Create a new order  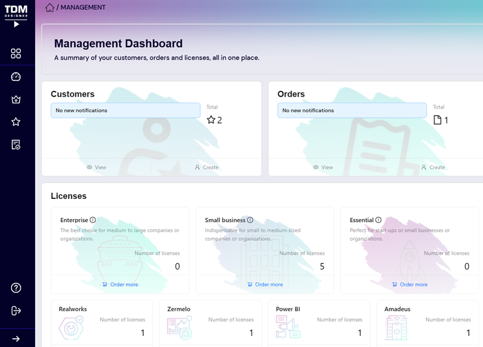(433, 167)
